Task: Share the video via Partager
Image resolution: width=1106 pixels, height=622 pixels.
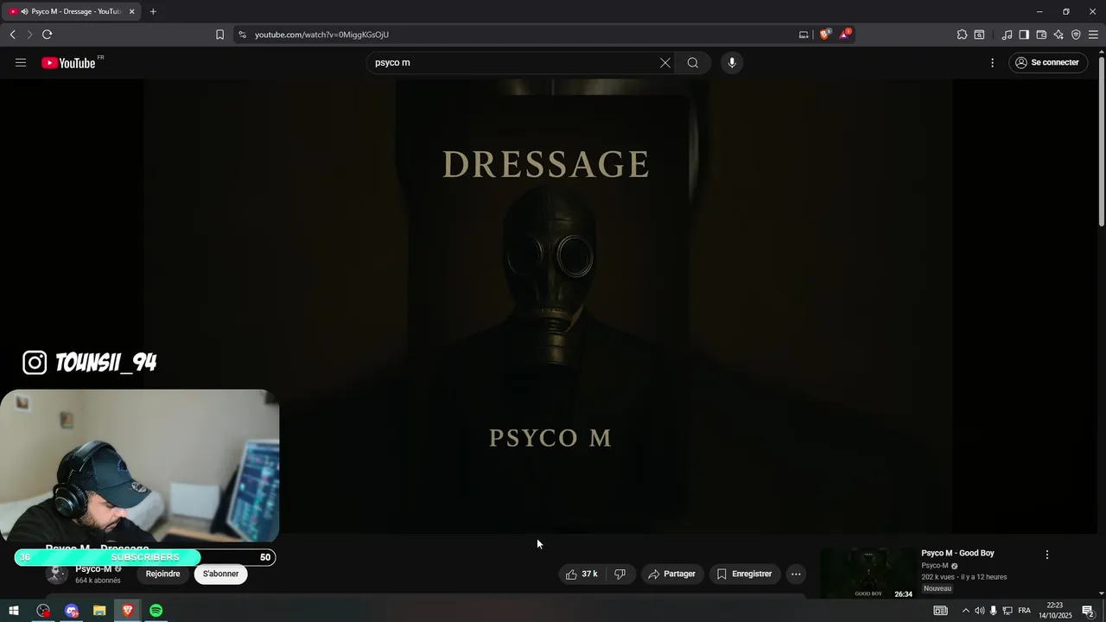Action: pyautogui.click(x=671, y=574)
